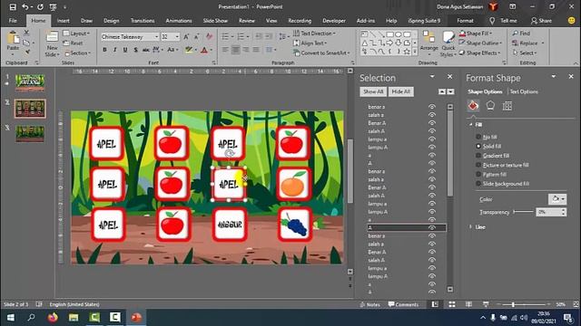The width and height of the screenshot is (581, 326).
Task: Choose Slide background fill
Action: [x=502, y=184]
